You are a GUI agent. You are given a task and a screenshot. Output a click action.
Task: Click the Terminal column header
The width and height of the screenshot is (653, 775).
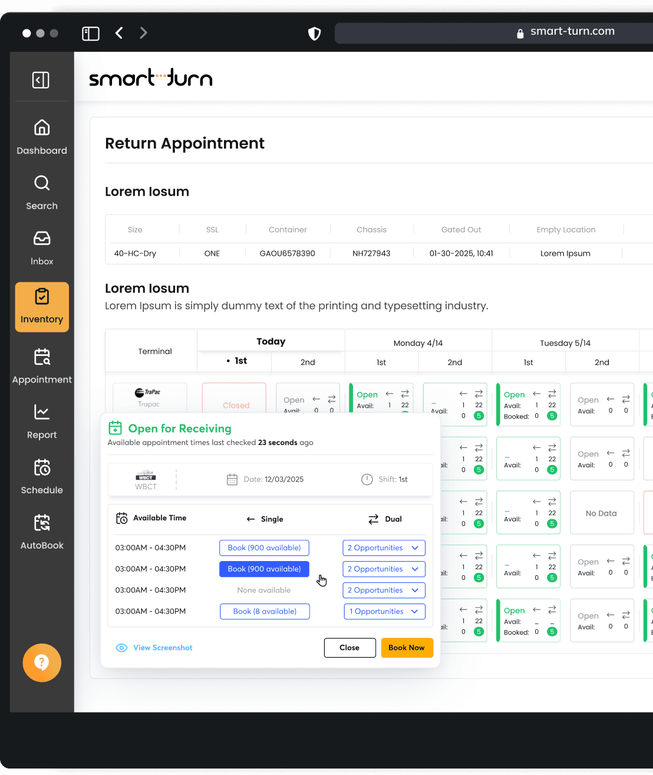(155, 351)
